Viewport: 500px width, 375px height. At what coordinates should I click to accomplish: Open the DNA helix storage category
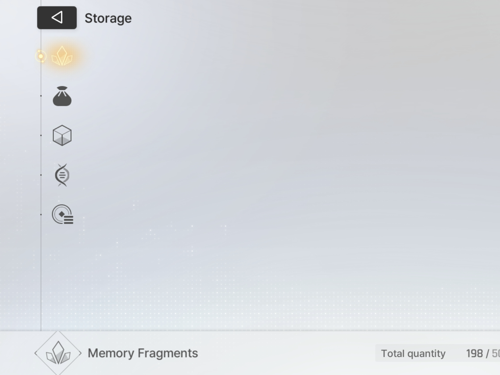coord(62,175)
